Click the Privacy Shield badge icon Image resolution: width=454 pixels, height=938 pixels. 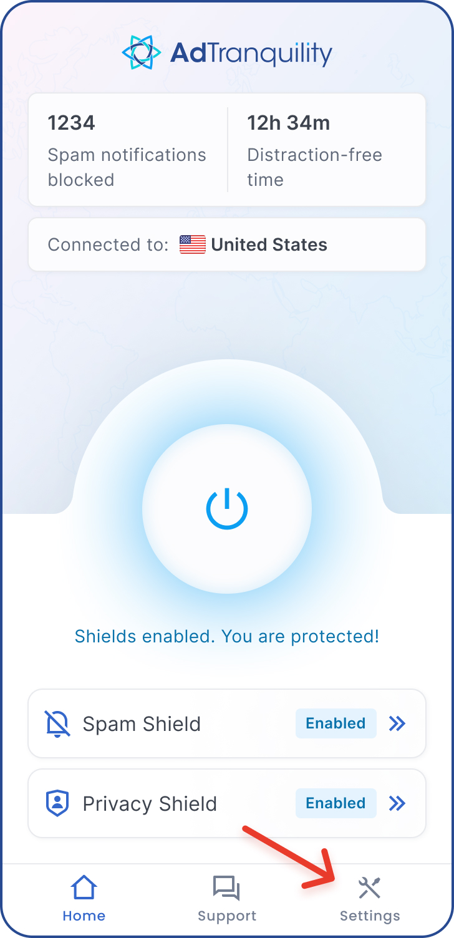click(57, 803)
